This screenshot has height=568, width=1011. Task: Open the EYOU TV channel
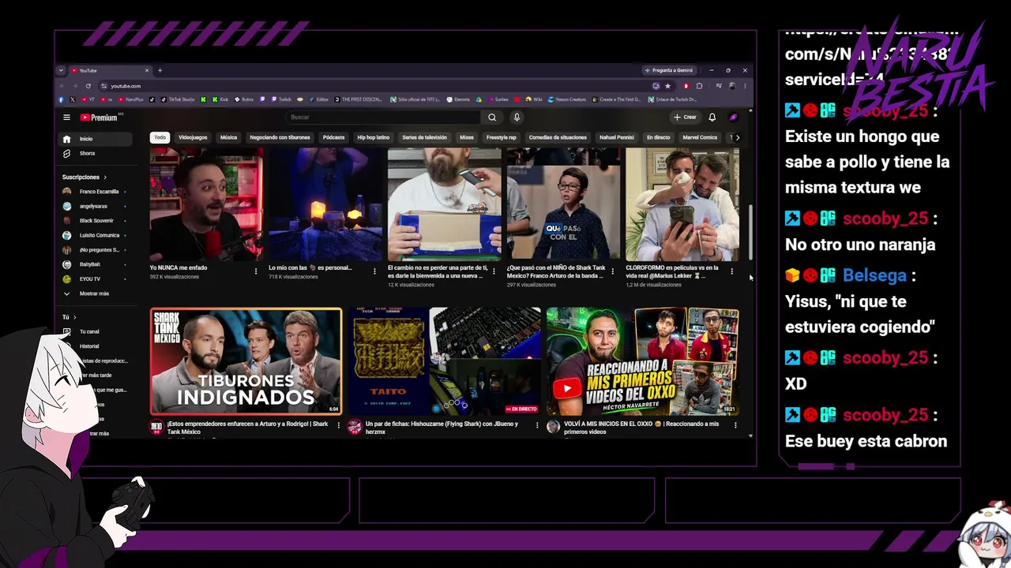tap(96, 278)
